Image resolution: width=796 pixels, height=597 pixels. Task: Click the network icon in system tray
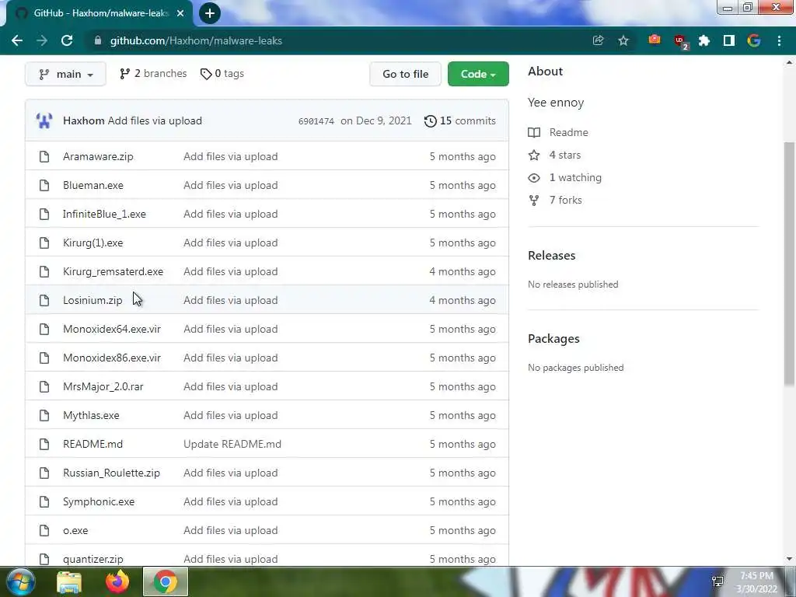point(717,581)
